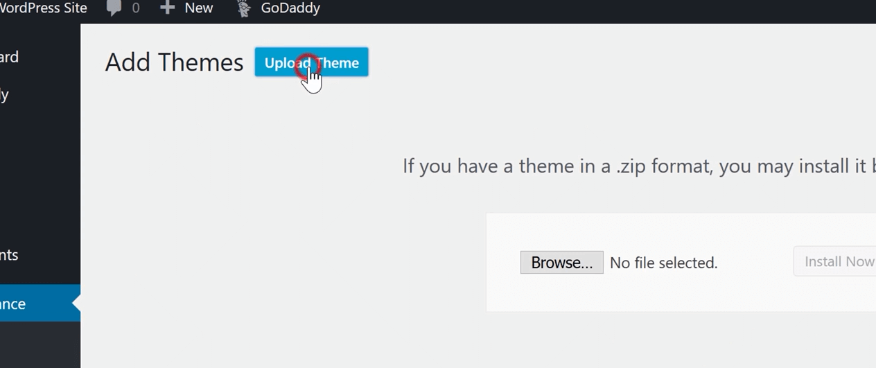
Task: Open the sidebar item ending in 'ly'
Action: pyautogui.click(x=4, y=95)
